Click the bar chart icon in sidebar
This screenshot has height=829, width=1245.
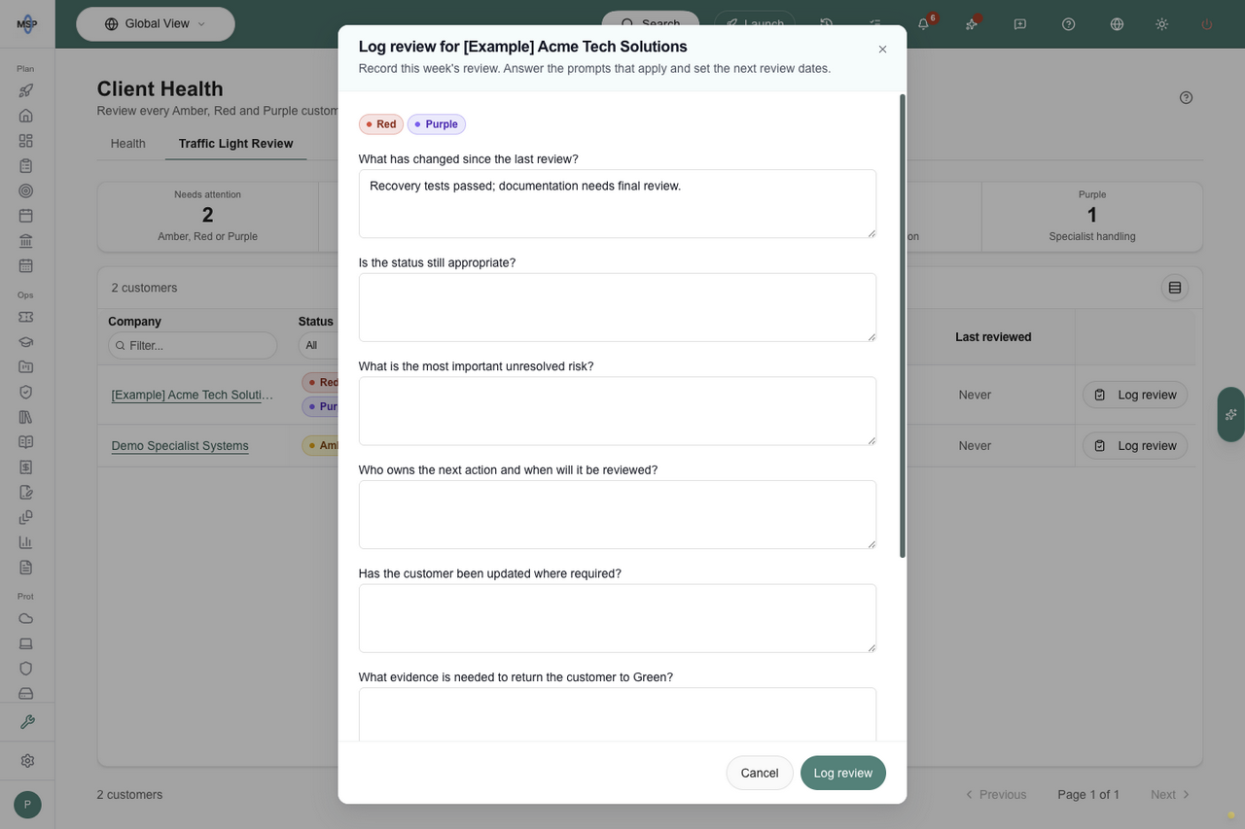point(26,542)
